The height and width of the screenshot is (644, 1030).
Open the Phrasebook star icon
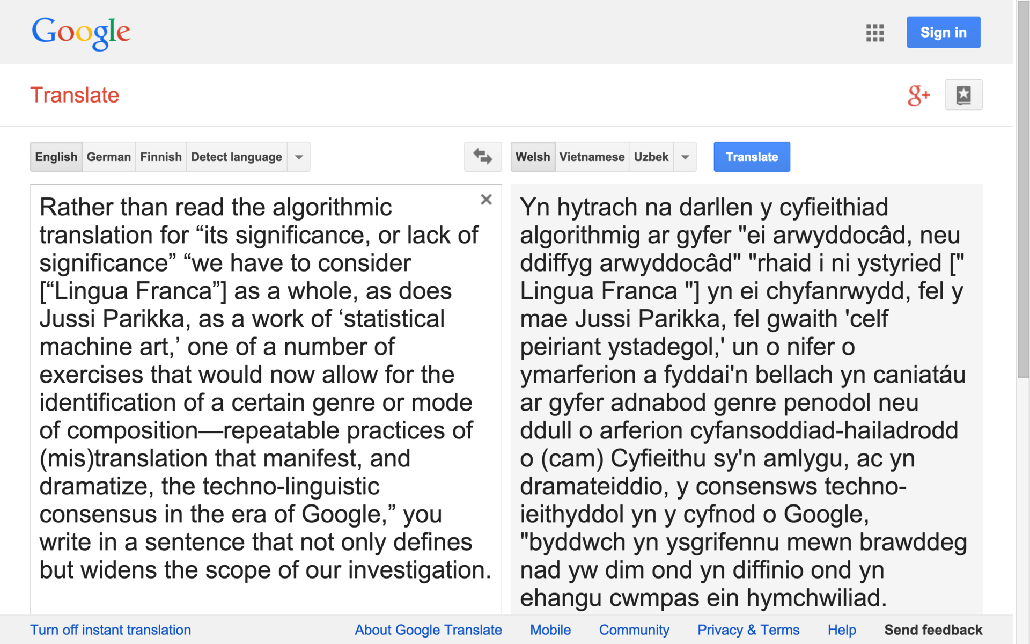963,95
